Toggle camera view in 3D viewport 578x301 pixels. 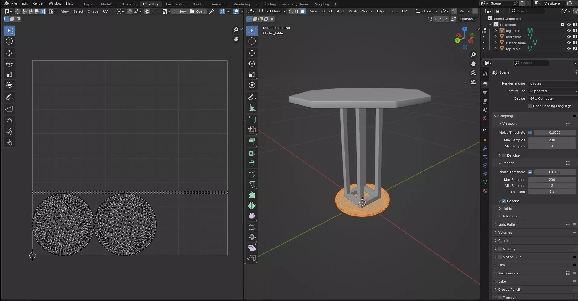click(473, 73)
